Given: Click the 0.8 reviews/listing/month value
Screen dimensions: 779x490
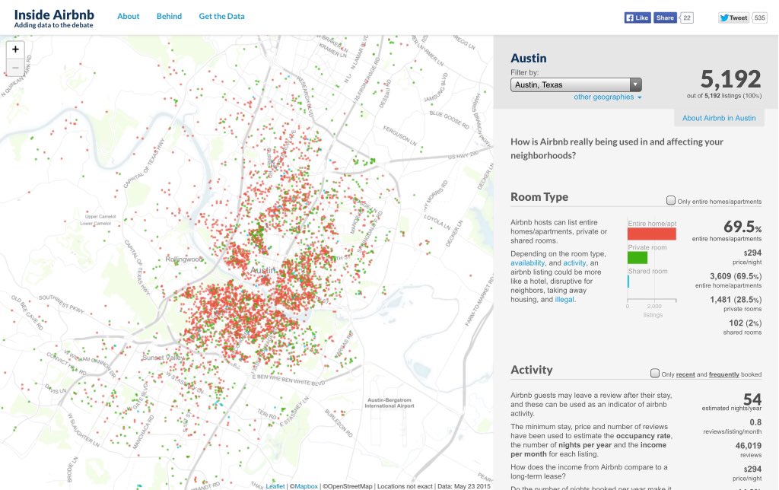Looking at the screenshot, I should click(x=755, y=422).
